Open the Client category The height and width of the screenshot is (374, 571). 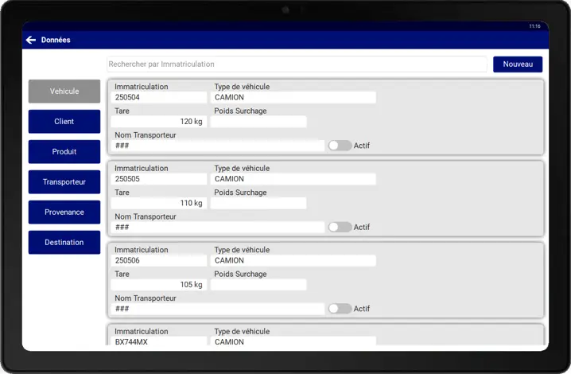point(64,122)
